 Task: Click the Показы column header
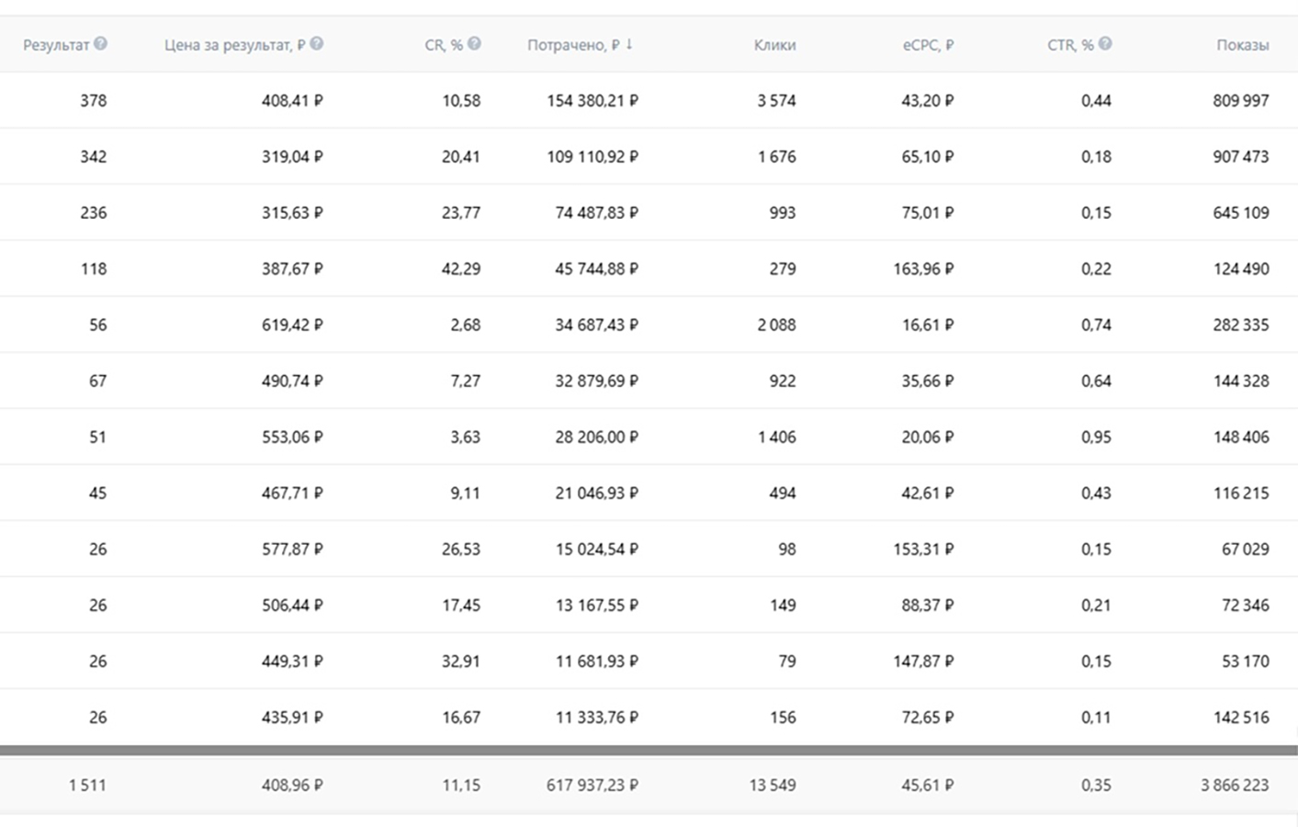(x=1242, y=45)
